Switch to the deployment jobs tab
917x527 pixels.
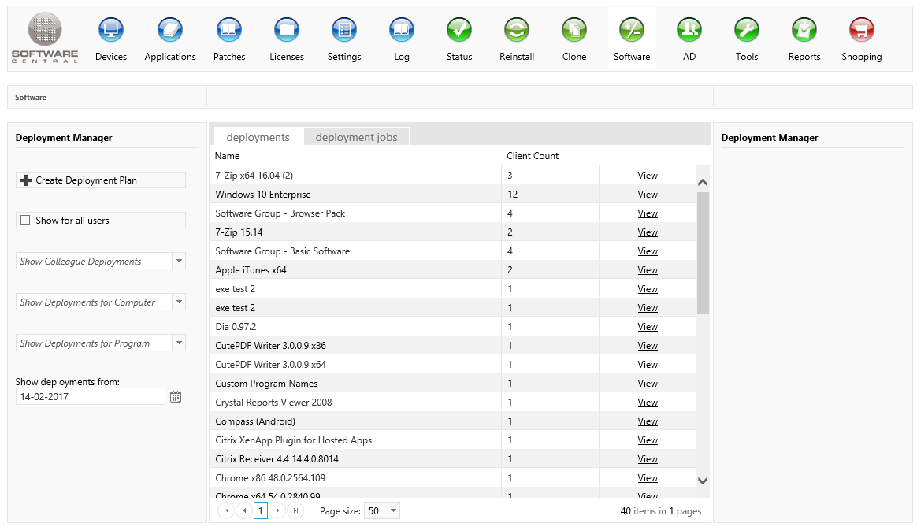click(x=356, y=137)
